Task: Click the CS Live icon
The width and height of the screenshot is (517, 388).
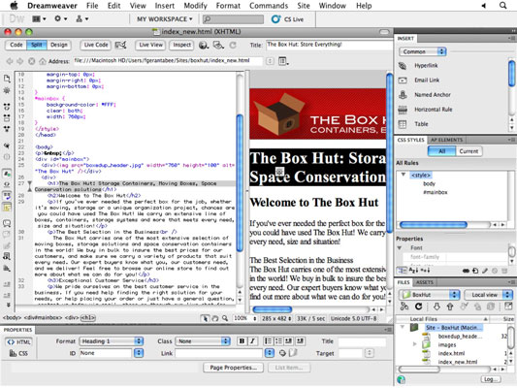Action: click(275, 19)
